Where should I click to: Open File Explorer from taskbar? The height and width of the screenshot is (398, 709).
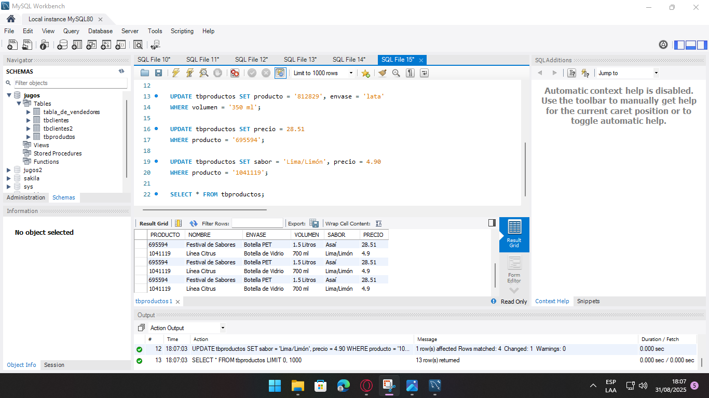297,386
